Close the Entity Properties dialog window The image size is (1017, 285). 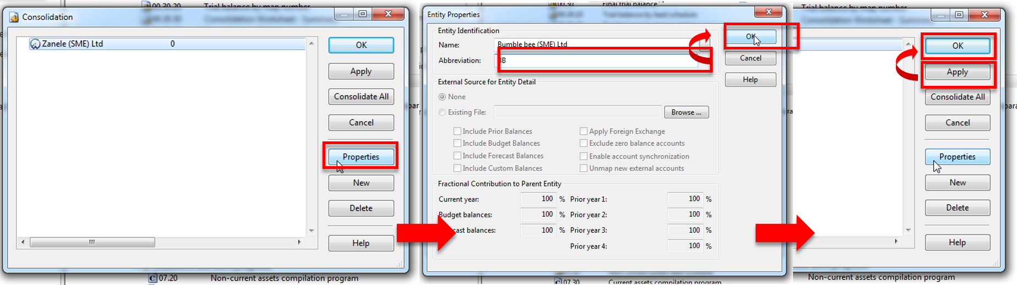coord(768,12)
